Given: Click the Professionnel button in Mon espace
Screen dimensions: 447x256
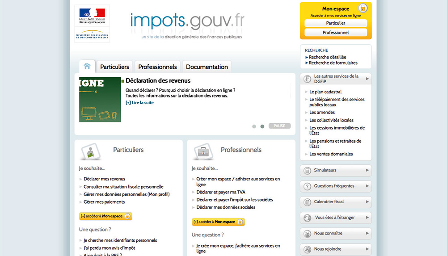Looking at the screenshot, I should pos(336,33).
